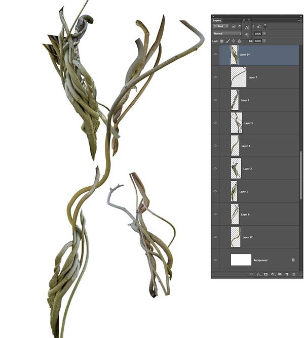Image resolution: width=304 pixels, height=338 pixels.
Task: Select Layer 34 thumbnail
Action: coord(234,55)
